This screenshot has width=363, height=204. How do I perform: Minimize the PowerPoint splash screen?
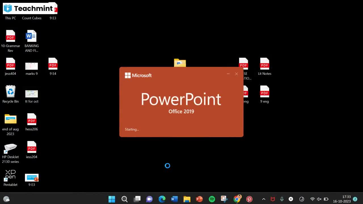(x=228, y=74)
